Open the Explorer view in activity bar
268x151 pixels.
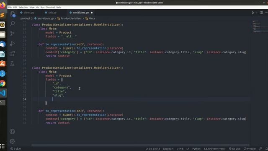tap(12, 14)
